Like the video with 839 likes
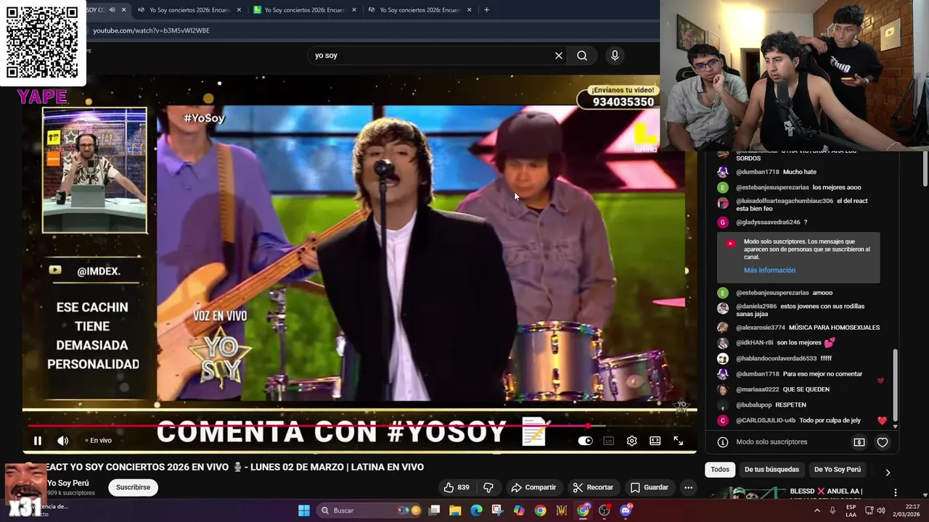 457,487
